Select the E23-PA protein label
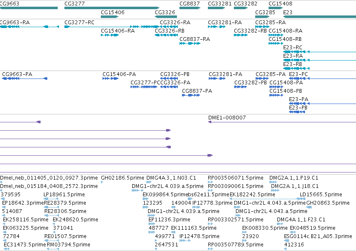Image resolution: width=356 pixels, height=251 pixels. tap(299, 99)
